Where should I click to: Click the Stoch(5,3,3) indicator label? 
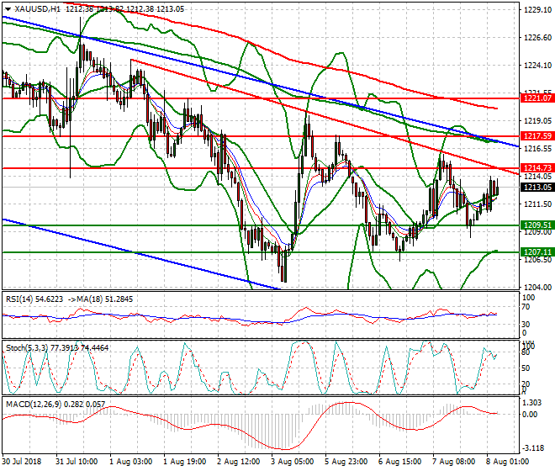pos(27,347)
